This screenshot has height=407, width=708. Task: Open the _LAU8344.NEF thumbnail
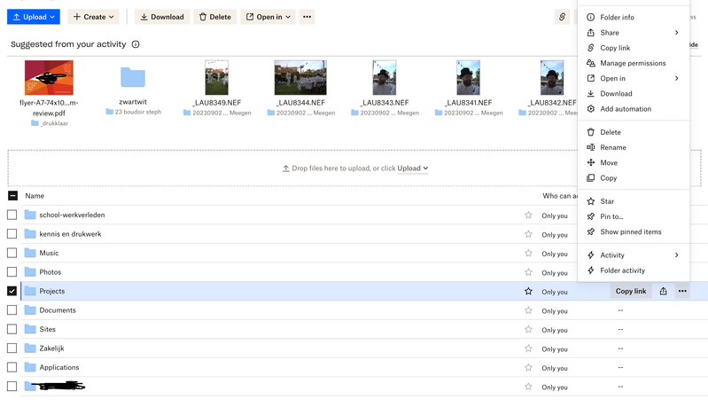[x=300, y=78]
